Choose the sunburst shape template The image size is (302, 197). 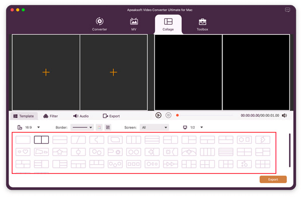(x=115, y=152)
